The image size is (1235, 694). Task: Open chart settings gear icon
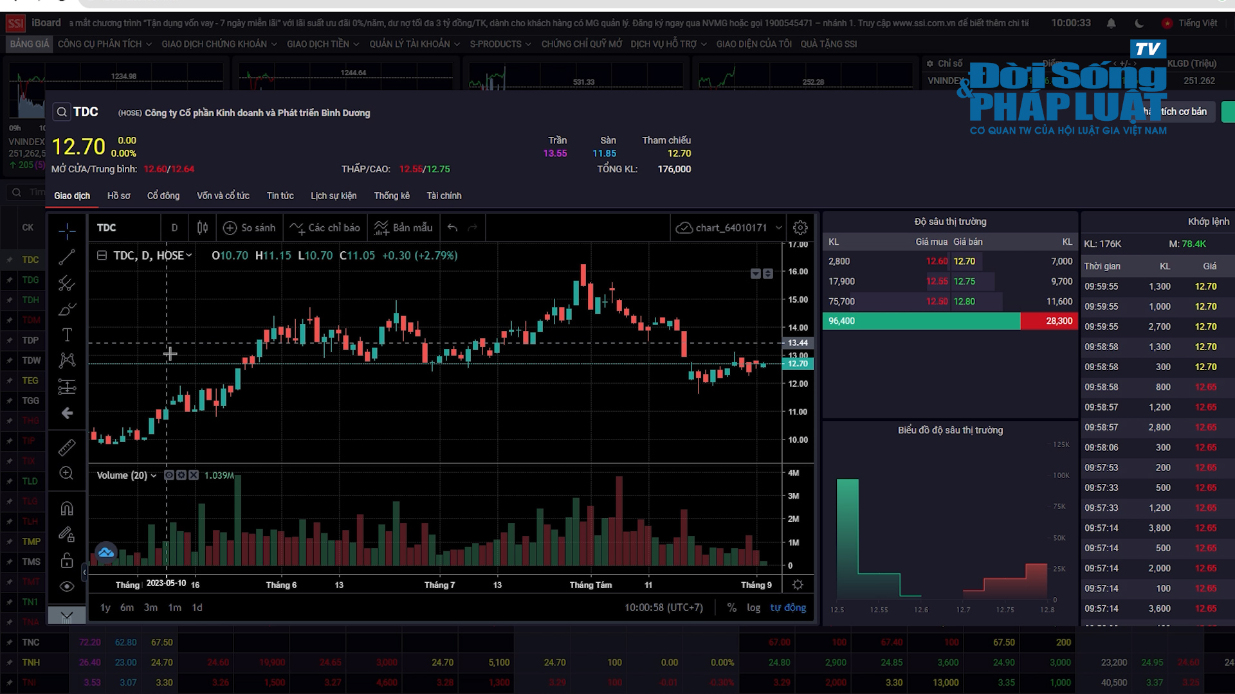coord(800,227)
